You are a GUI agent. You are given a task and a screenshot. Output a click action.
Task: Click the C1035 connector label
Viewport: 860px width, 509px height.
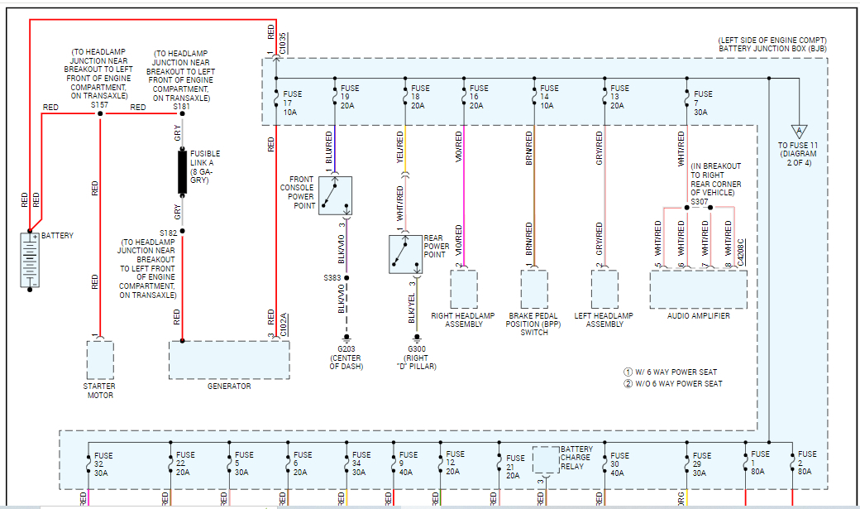click(x=283, y=43)
